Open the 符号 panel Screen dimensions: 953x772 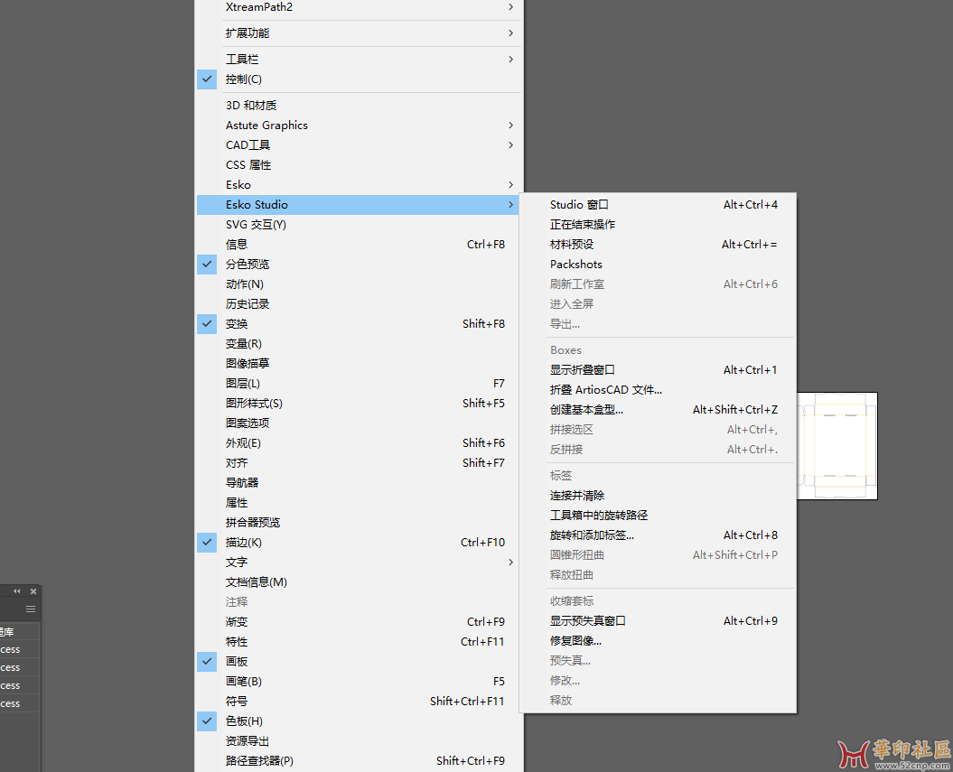(x=359, y=701)
